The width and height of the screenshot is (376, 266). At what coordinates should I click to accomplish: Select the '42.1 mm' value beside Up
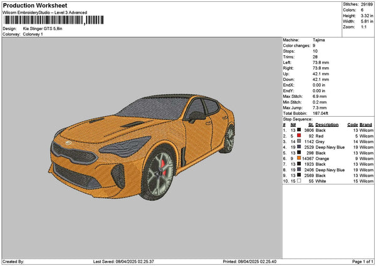pyautogui.click(x=321, y=74)
